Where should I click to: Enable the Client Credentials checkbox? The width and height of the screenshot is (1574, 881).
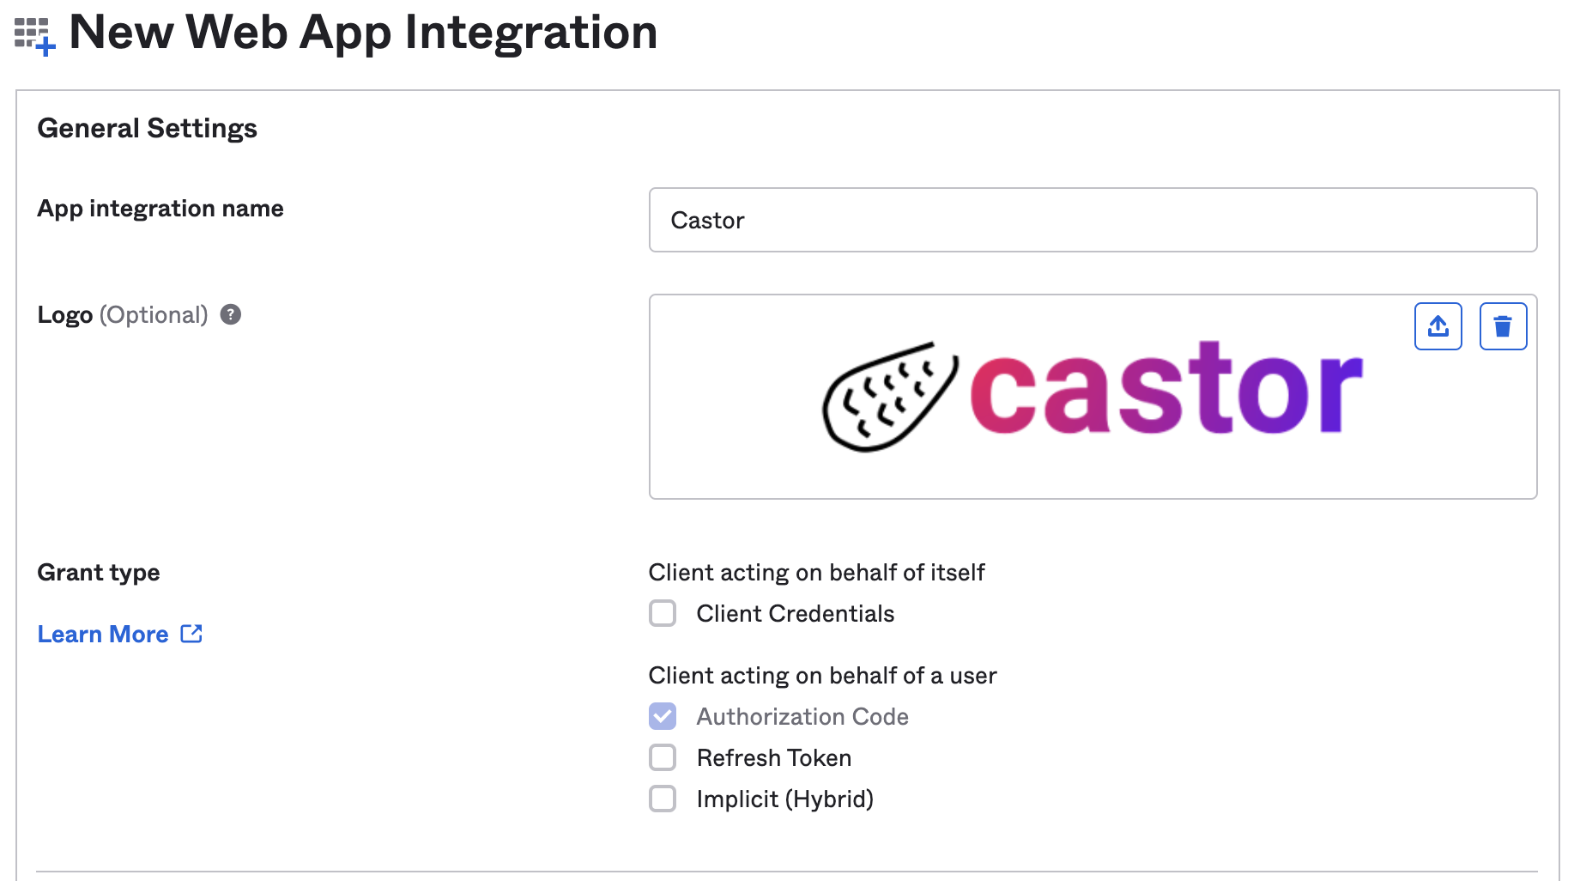coord(663,613)
